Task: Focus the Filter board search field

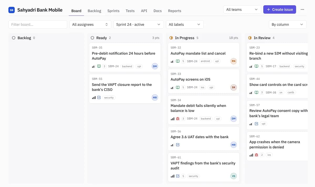Action: coord(38,24)
